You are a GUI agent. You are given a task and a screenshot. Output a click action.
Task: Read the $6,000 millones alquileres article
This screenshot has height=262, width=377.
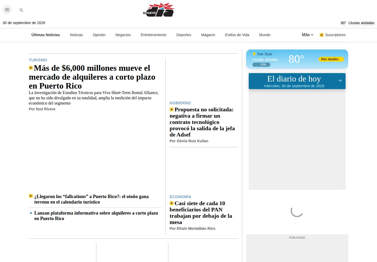(x=92, y=77)
